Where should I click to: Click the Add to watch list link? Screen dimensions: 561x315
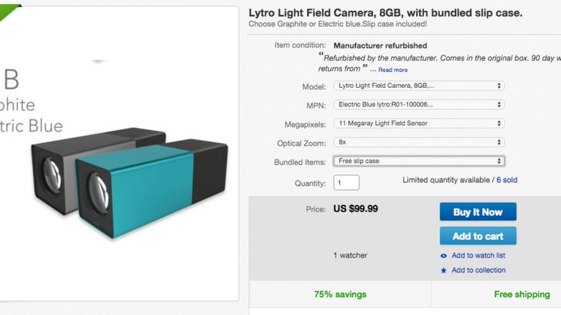(x=478, y=255)
